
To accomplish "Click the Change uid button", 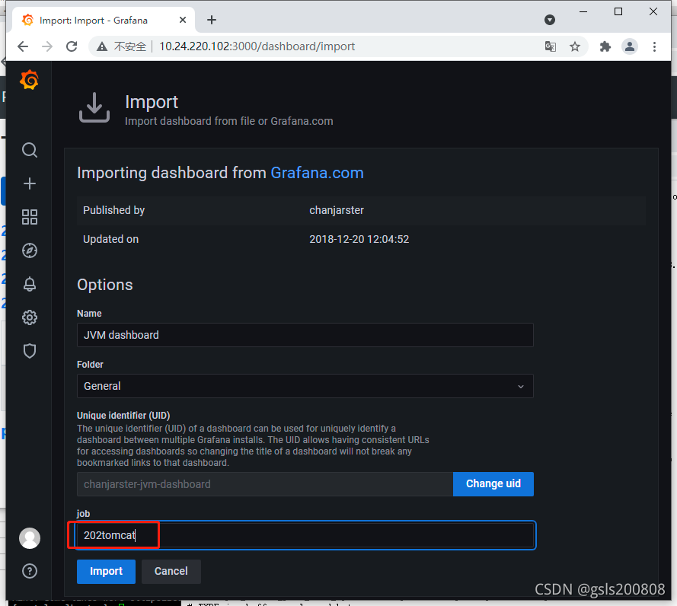I will coord(493,484).
